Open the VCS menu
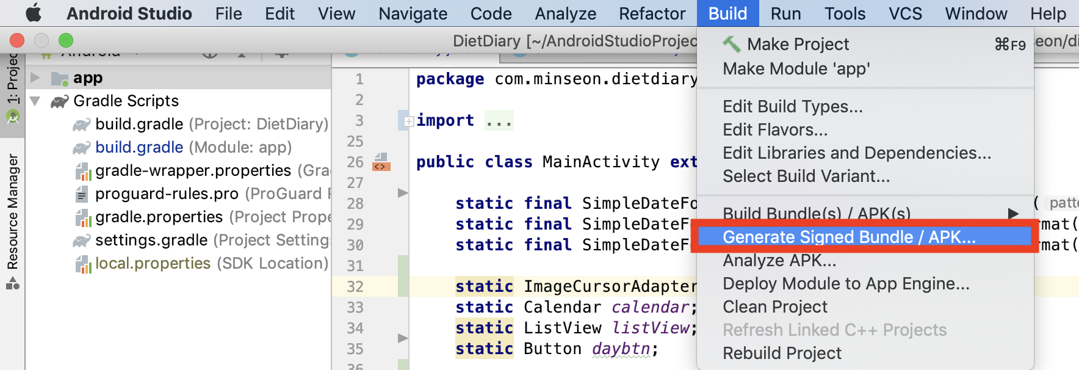 (906, 13)
